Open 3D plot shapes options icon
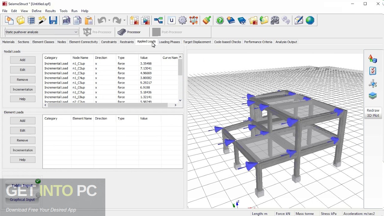This screenshot has width=384, height=216. 373,59
